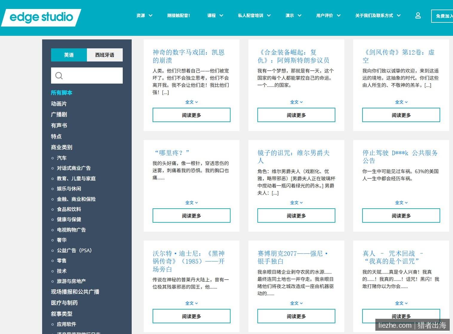Screen dimensions: 453x334
Task: Select the 商业类别 category
Action: tap(62, 147)
